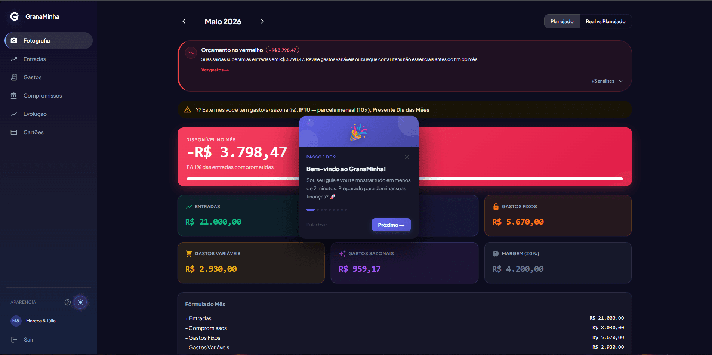The width and height of the screenshot is (712, 355).
Task: Click the Marcos & Júlia profile name
Action: [41, 321]
